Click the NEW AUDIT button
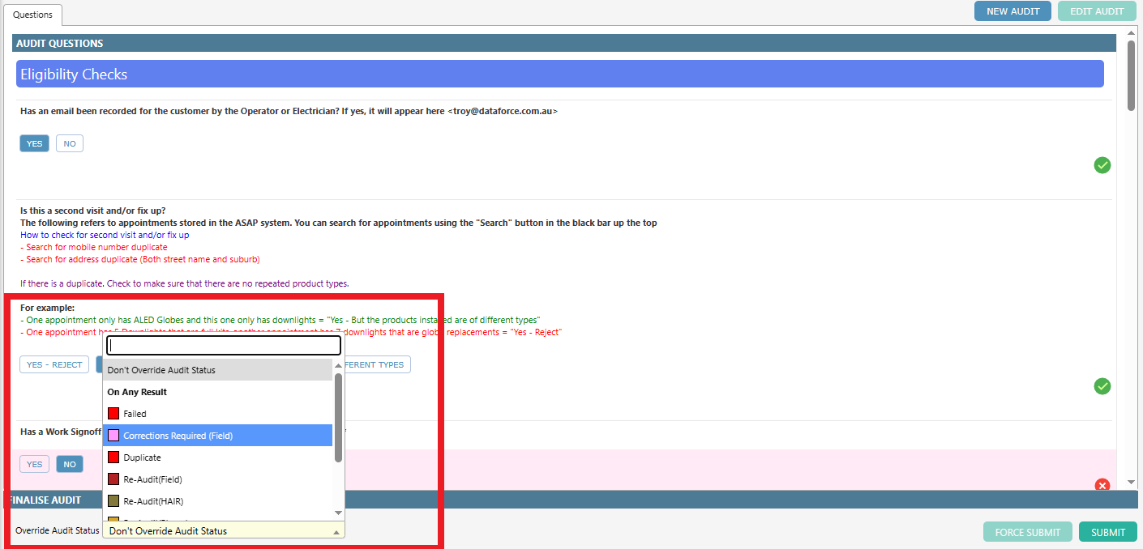This screenshot has width=1143, height=549. (x=1012, y=11)
